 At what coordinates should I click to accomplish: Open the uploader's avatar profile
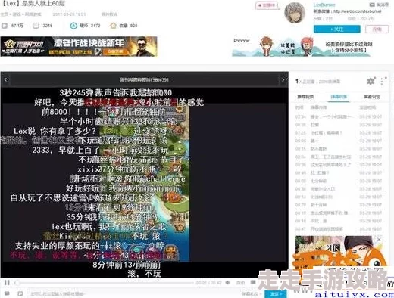tap(295, 13)
